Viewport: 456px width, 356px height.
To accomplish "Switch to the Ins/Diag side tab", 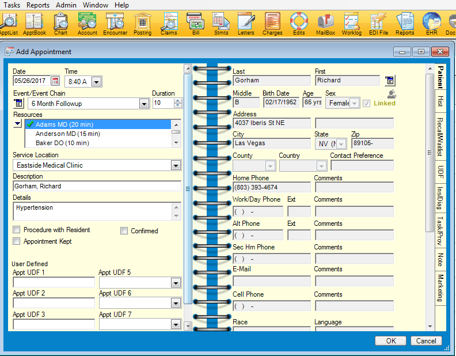I will coord(440,198).
